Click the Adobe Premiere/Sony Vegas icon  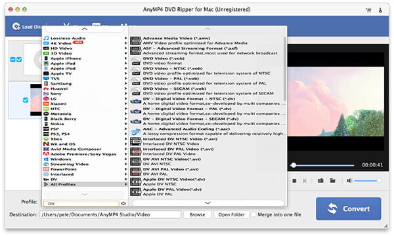pos(46,154)
